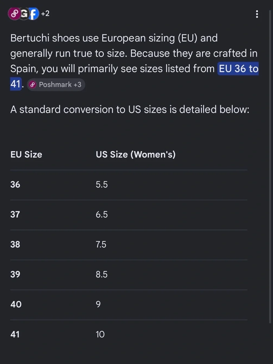Click the US size 7.5 value
273x364 pixels.
pyautogui.click(x=101, y=244)
